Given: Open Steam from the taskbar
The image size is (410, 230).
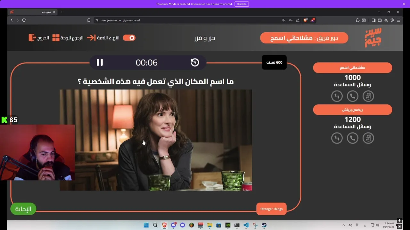Looking at the screenshot, I should [264, 225].
